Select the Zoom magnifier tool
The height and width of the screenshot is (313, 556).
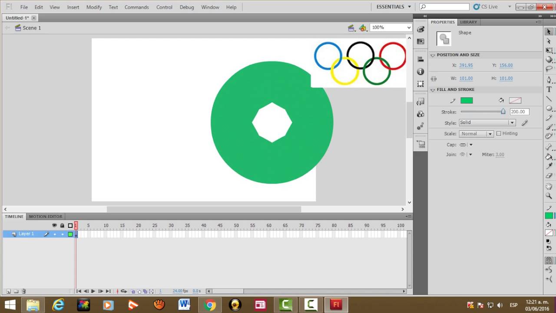coord(549,196)
